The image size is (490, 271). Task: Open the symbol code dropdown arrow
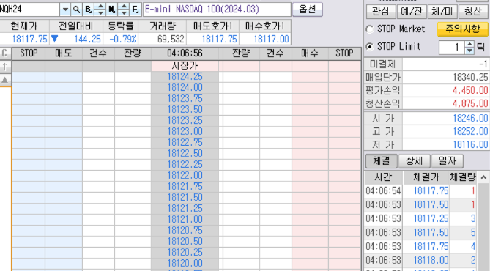coord(65,10)
